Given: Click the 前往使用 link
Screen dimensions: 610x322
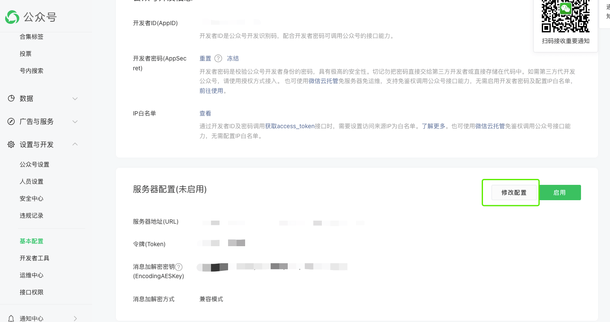Looking at the screenshot, I should click(x=211, y=91).
